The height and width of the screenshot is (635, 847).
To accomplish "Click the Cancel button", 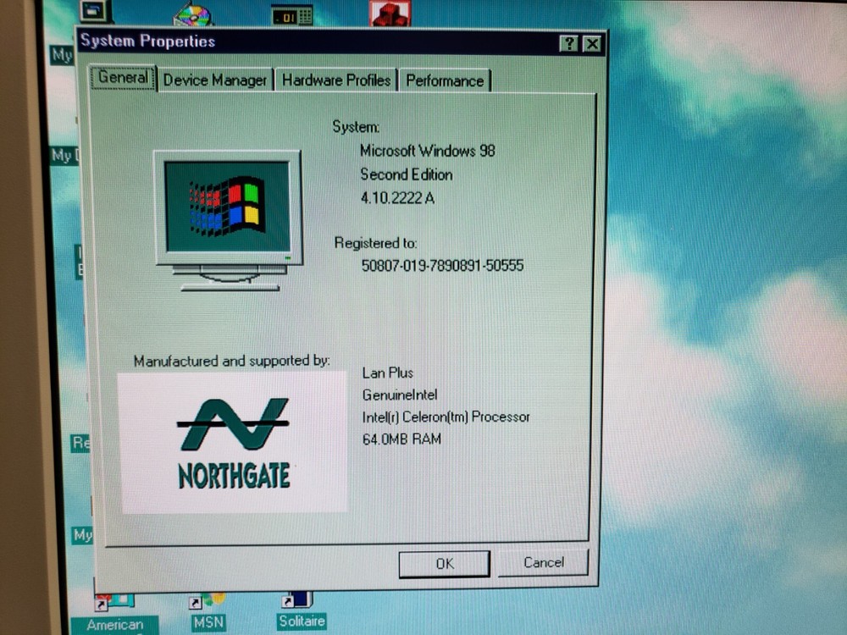I will click(x=544, y=563).
